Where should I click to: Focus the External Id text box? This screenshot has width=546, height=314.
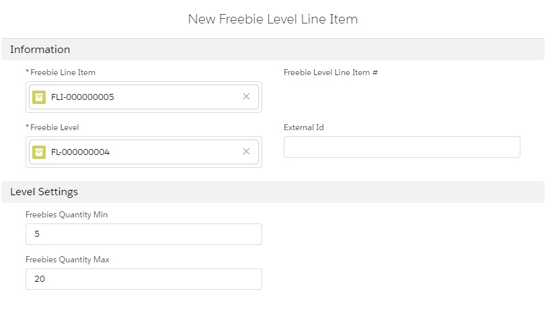pyautogui.click(x=401, y=147)
